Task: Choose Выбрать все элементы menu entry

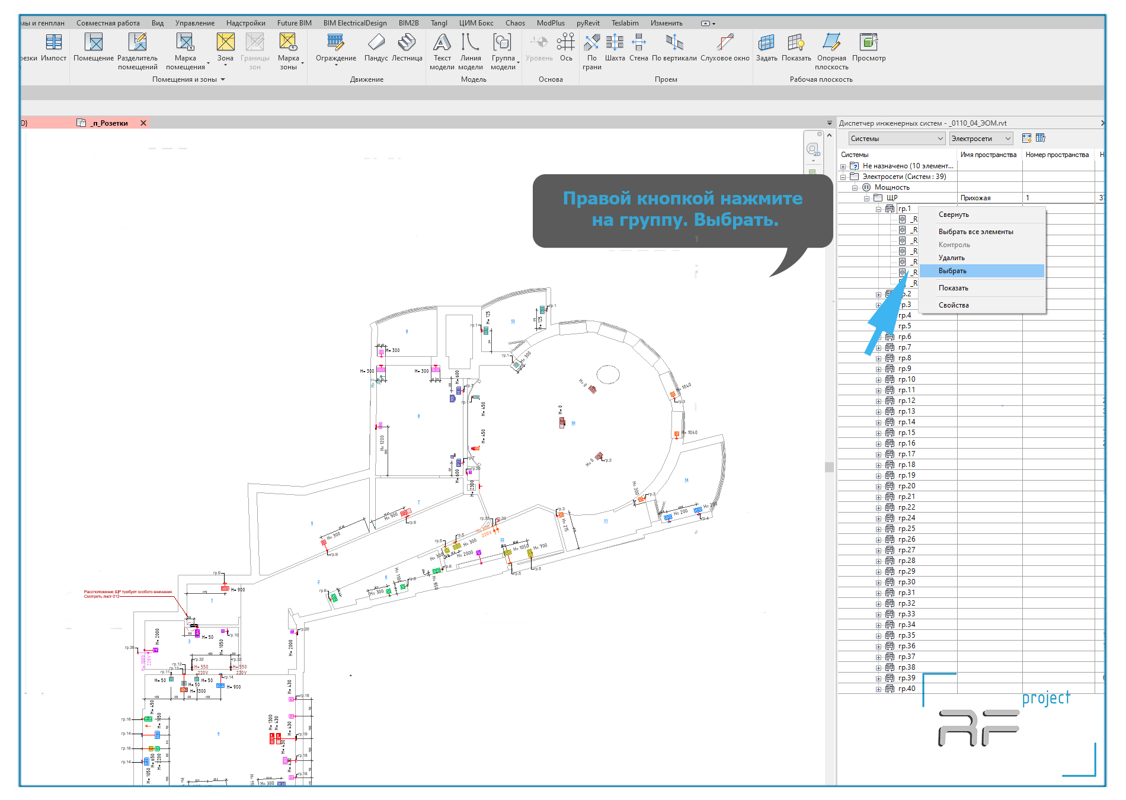Action: (x=982, y=232)
